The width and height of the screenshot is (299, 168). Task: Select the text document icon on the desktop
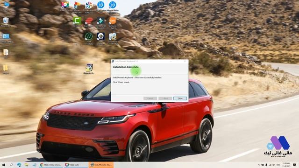(6, 53)
